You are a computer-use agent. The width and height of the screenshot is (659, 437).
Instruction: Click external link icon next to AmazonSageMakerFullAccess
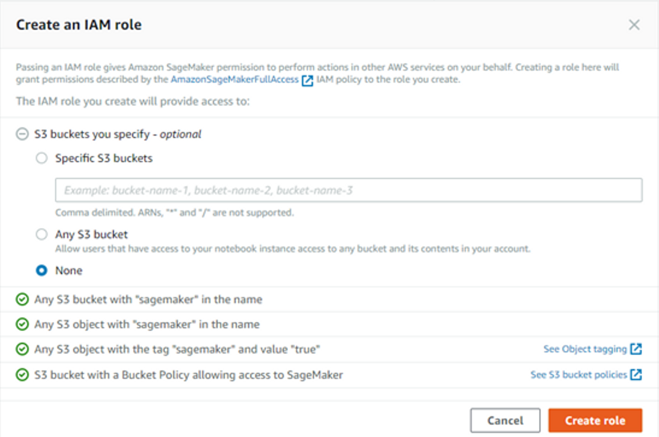click(308, 80)
